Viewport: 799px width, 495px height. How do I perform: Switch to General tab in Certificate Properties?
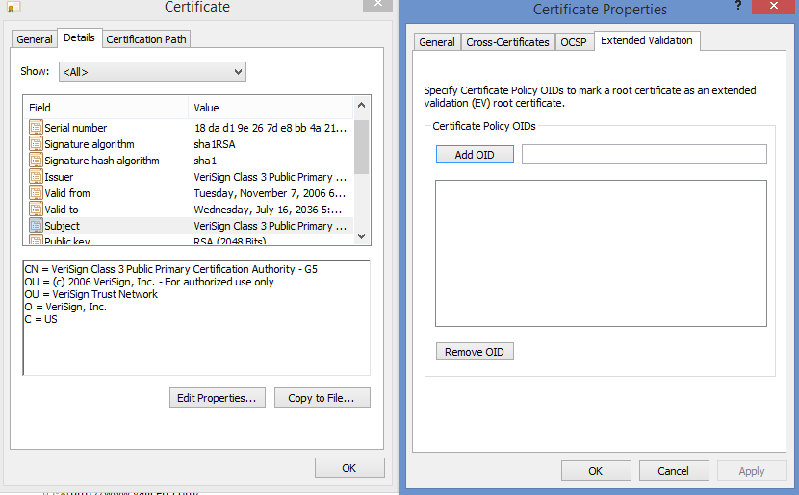click(437, 42)
